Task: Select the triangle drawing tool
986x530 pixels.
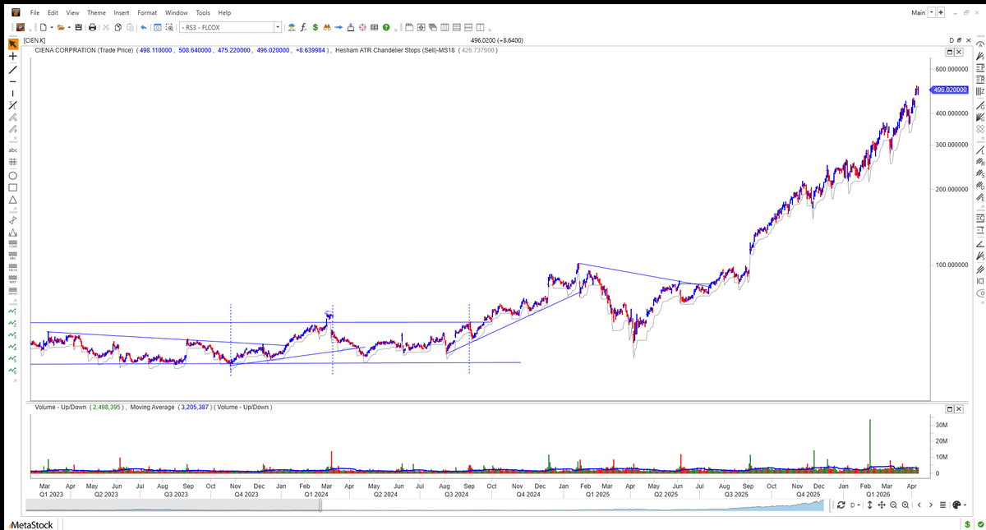Action: tap(13, 200)
